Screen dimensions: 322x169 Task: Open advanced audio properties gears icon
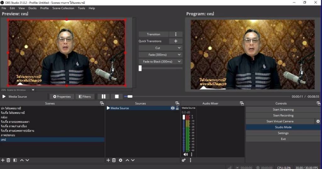point(184,160)
